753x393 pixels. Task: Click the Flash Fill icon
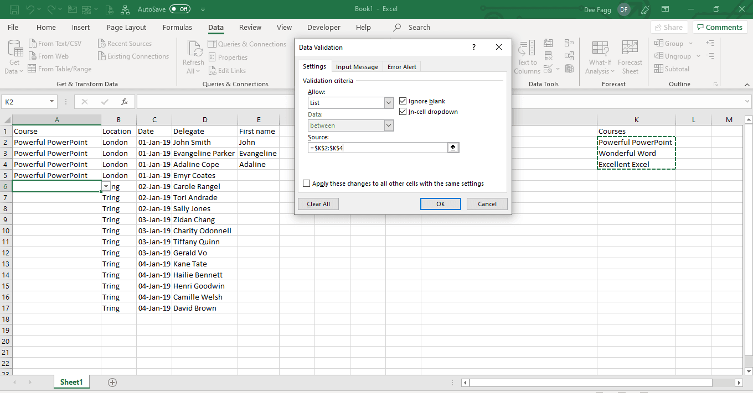coord(548,43)
